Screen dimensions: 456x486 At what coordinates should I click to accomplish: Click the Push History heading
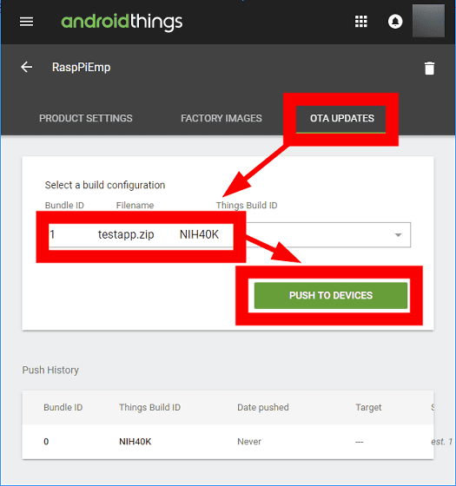coord(50,370)
